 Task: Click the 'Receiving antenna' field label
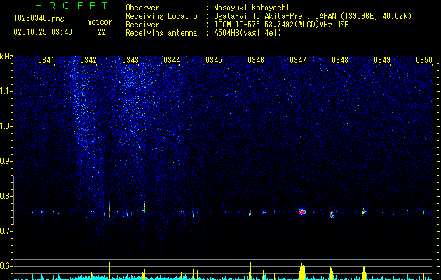click(161, 33)
